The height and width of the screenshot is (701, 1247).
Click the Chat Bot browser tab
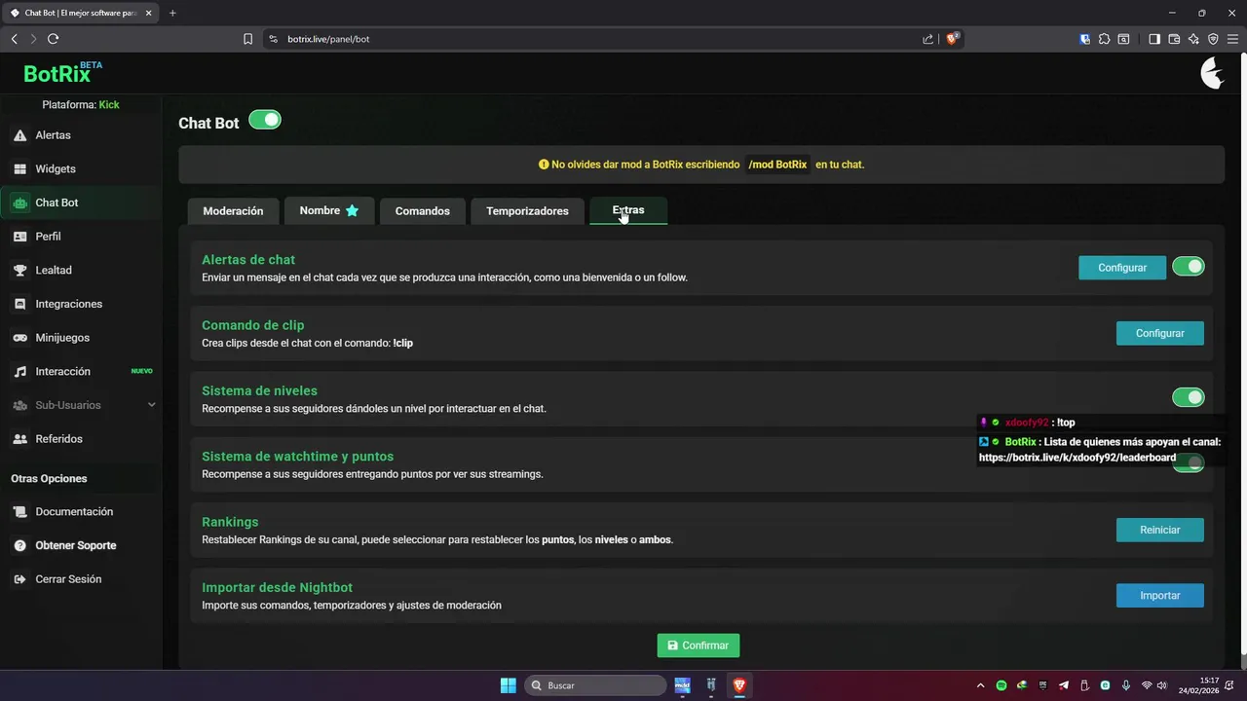coord(80,13)
